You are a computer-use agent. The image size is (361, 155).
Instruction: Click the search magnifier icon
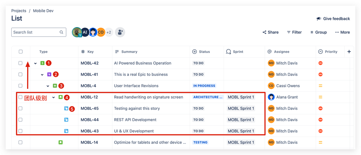click(61, 32)
